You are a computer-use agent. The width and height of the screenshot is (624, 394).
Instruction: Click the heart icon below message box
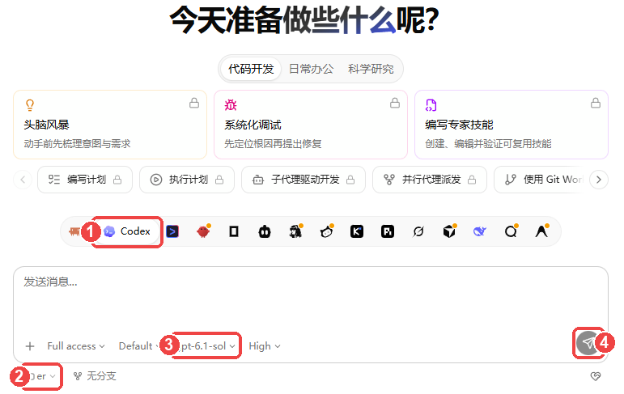pyautogui.click(x=596, y=376)
